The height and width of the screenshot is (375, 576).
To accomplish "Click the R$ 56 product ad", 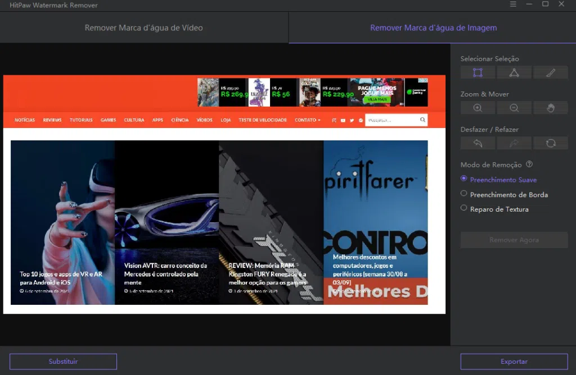I will (272, 93).
